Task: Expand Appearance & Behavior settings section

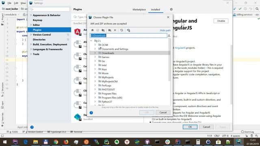Action: (31, 15)
